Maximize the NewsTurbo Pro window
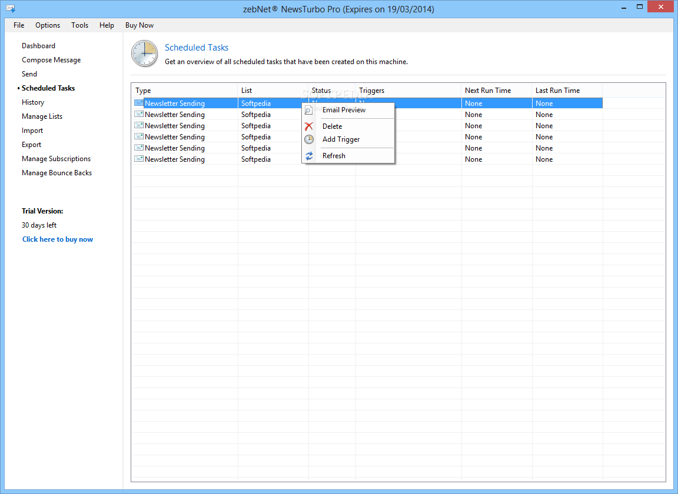The image size is (678, 494). [640, 7]
